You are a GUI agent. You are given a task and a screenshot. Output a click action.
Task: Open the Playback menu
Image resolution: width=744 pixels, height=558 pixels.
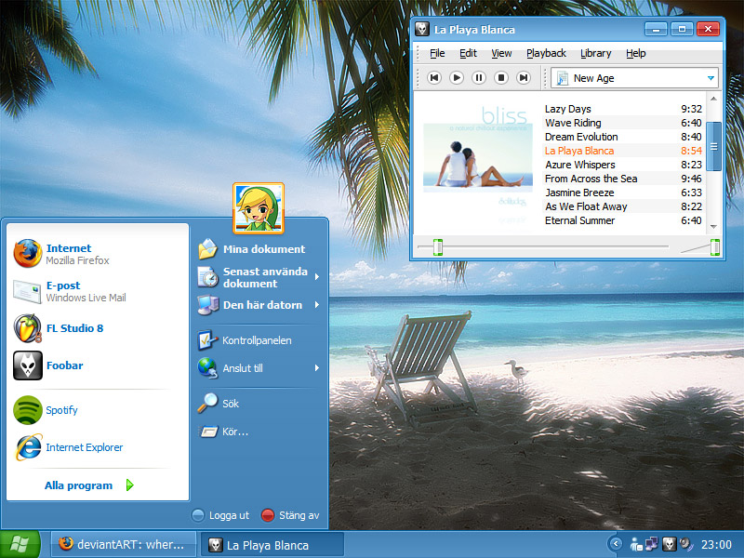tap(546, 54)
